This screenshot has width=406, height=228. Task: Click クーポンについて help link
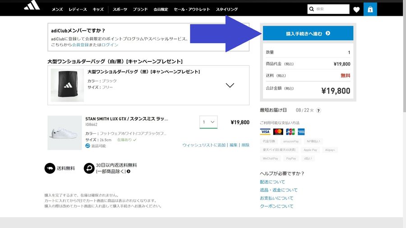(x=277, y=206)
